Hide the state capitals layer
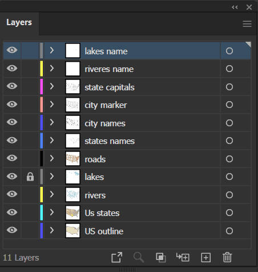The width and height of the screenshot is (258, 272). 12,86
